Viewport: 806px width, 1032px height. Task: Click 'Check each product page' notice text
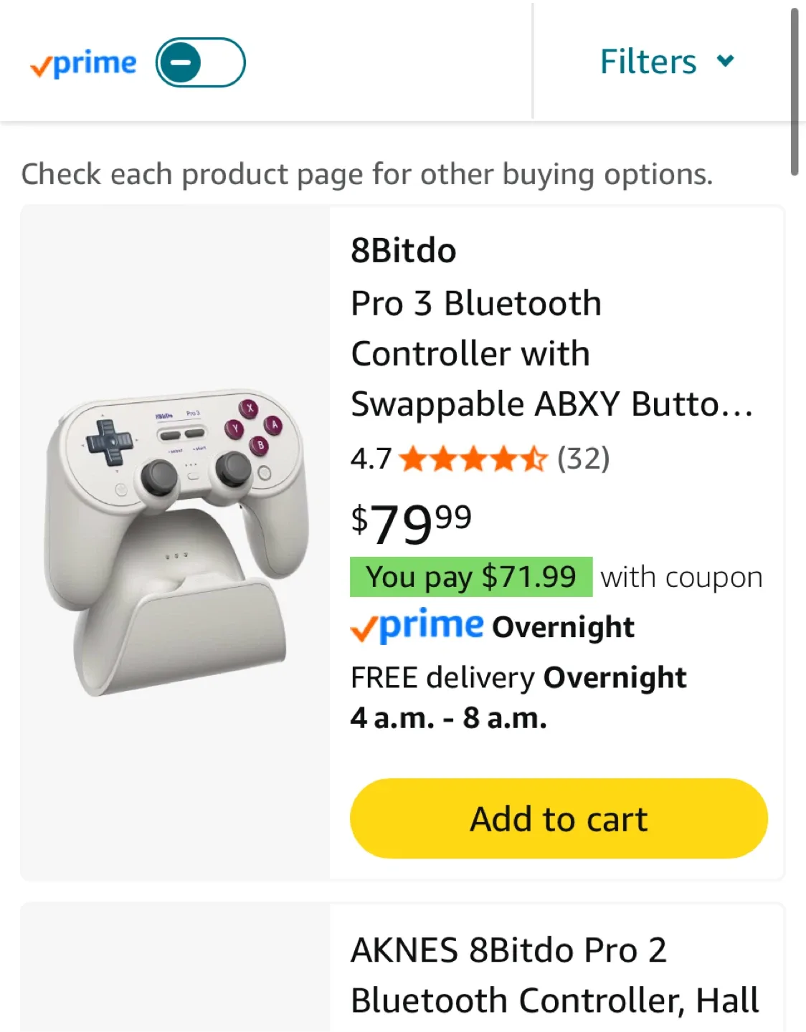point(367,174)
